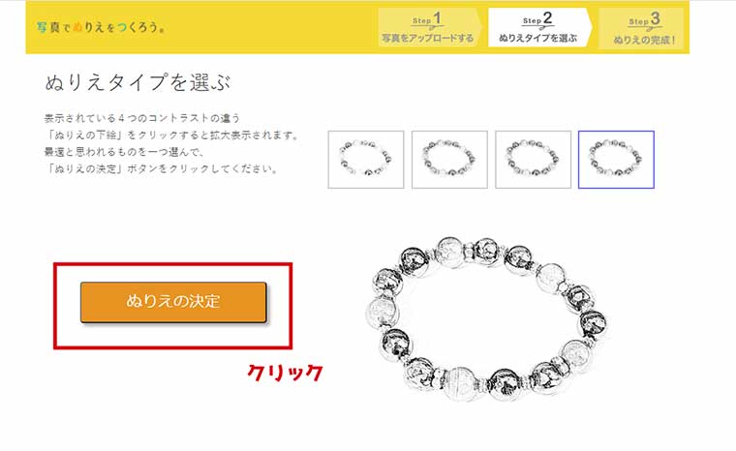The width and height of the screenshot is (736, 451).
Task: Click the large number 3 in Step 3
Action: 655,19
